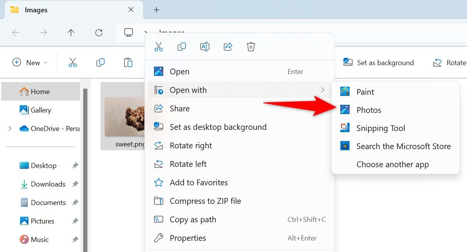Select Set as desktop background

[x=239, y=127]
